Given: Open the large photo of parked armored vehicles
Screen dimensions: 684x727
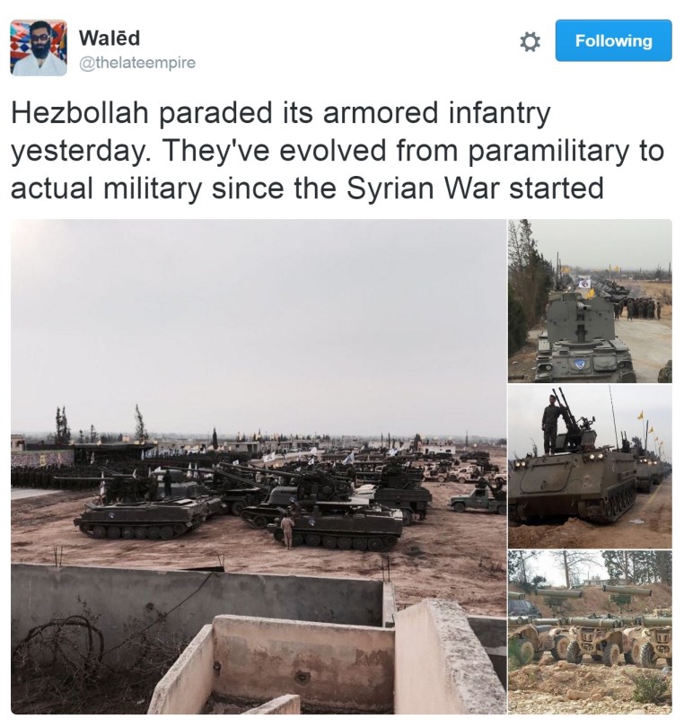Looking at the screenshot, I should click(259, 467).
